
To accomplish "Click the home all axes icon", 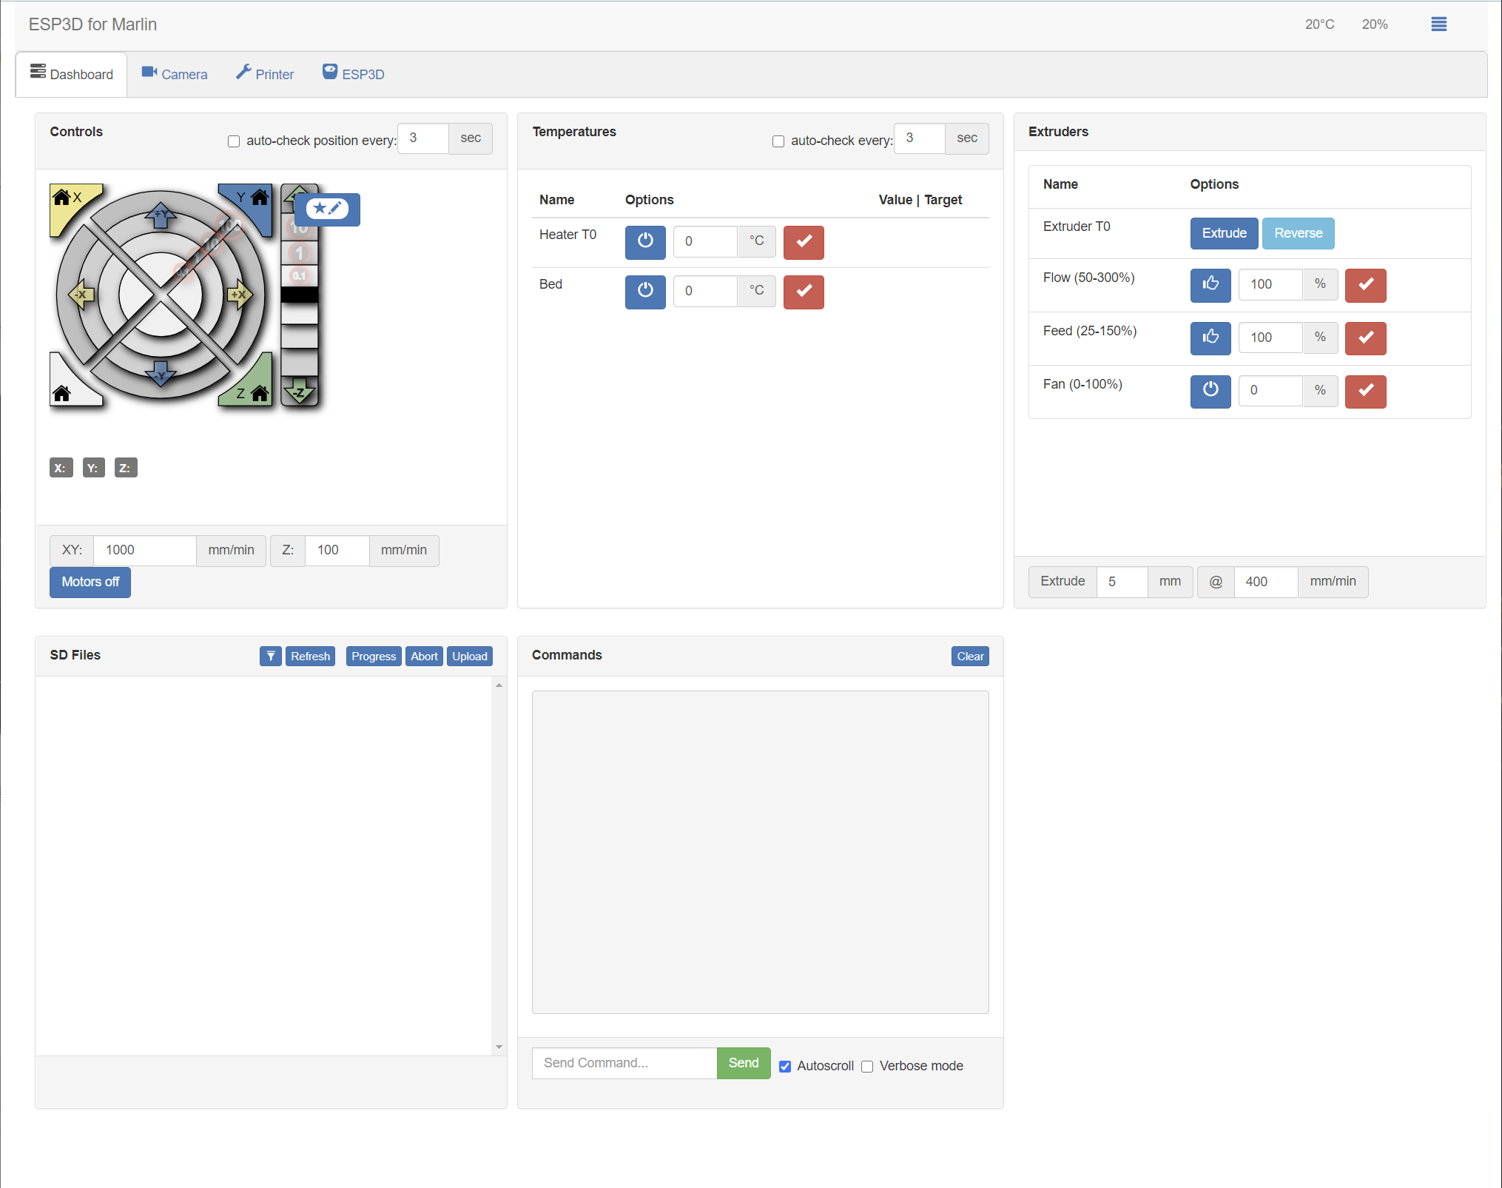I will [63, 392].
